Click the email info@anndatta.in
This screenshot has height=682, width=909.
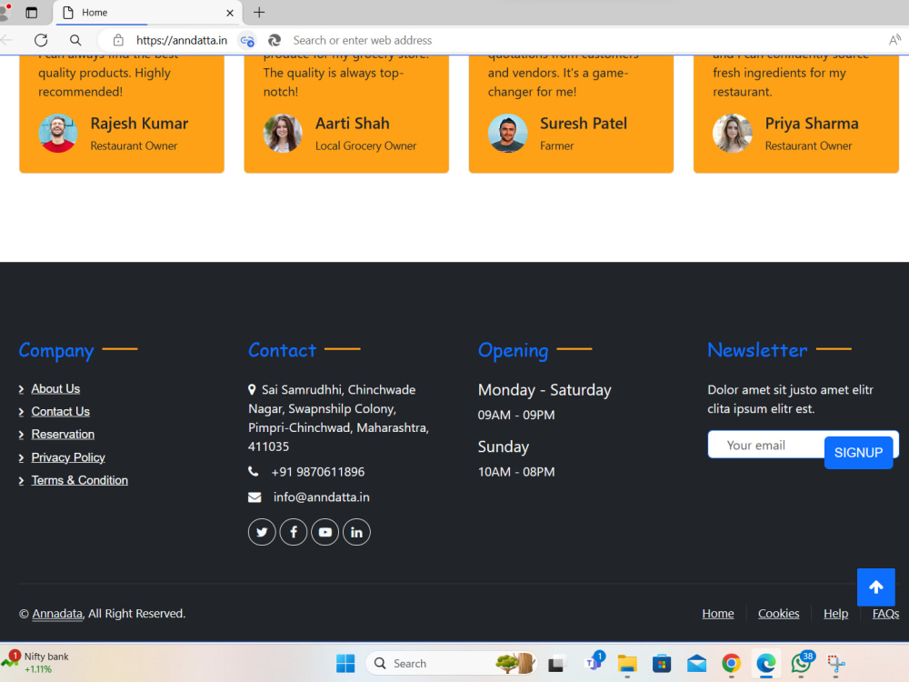click(x=321, y=497)
